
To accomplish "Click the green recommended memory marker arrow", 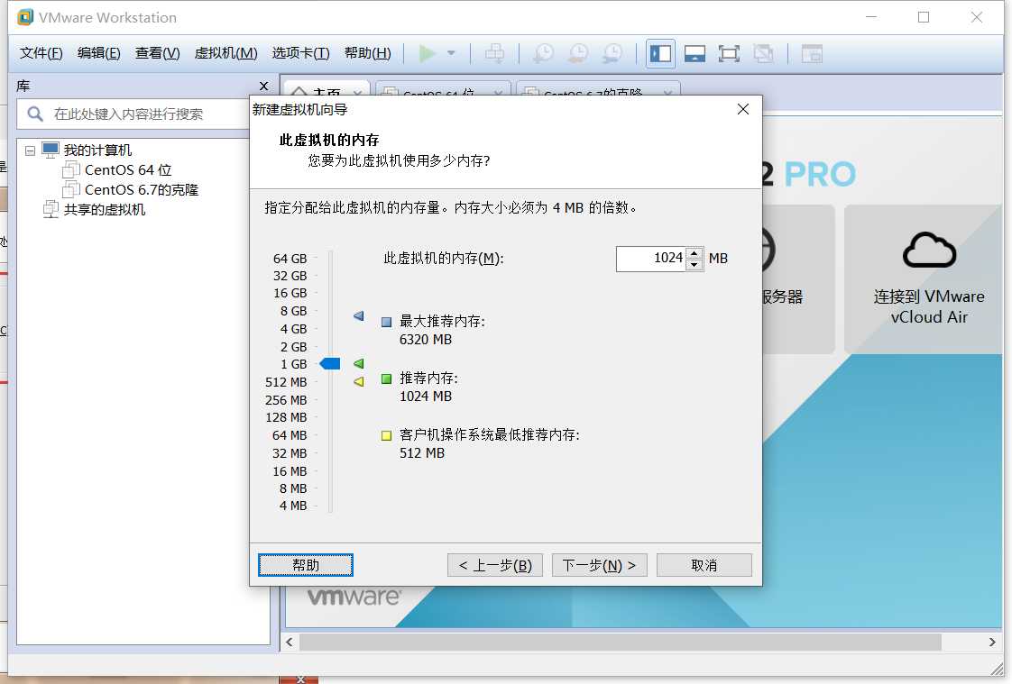I will (359, 363).
